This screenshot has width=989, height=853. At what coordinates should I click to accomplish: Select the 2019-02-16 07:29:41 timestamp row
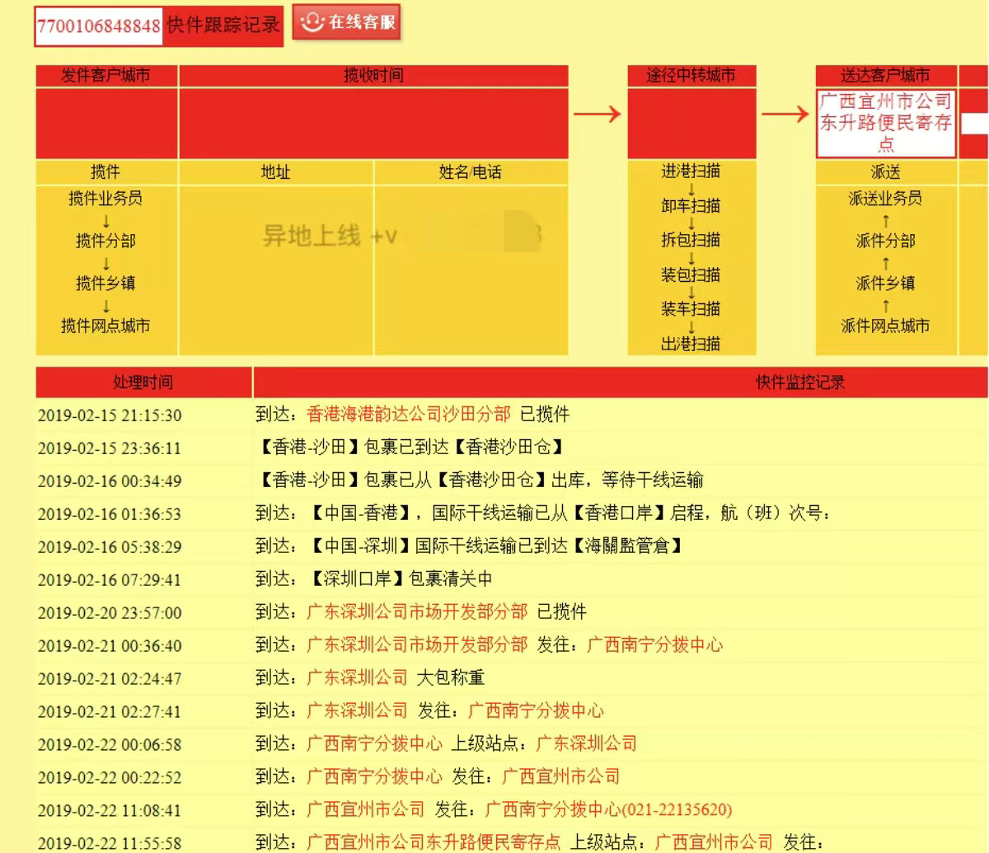pyautogui.click(x=110, y=579)
